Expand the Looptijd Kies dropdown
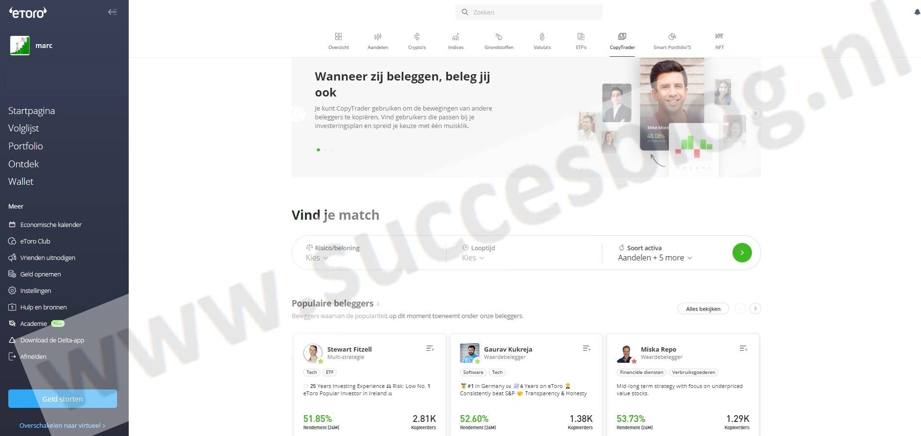The image size is (921, 436). (473, 258)
